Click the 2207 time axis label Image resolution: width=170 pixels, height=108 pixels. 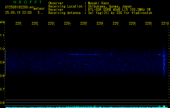116,23
